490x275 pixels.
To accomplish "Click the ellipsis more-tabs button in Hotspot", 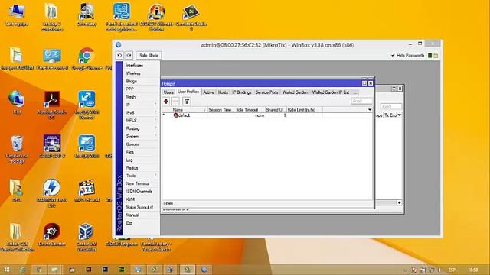I will tap(355, 92).
